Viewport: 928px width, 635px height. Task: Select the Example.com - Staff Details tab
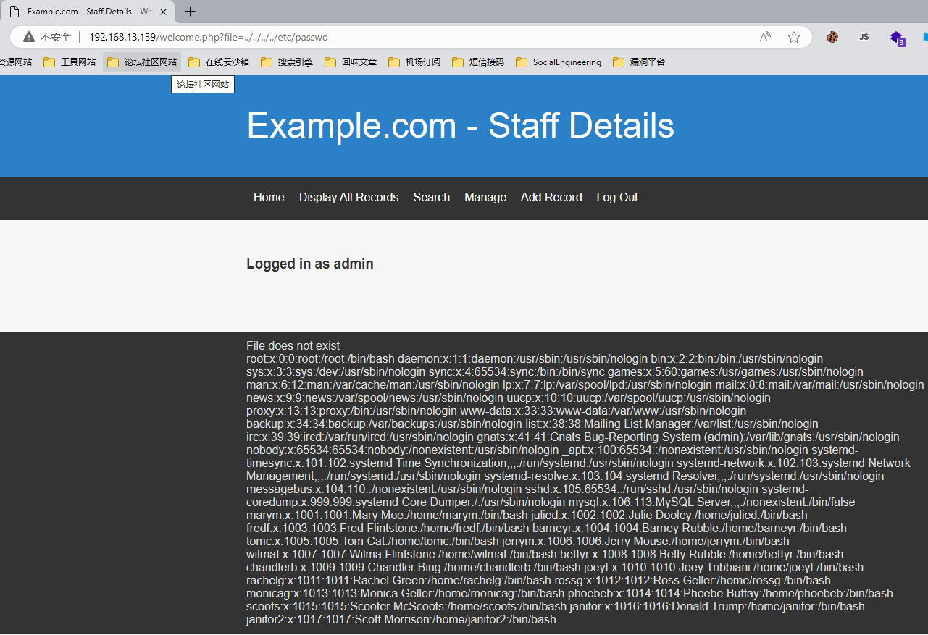[88, 12]
